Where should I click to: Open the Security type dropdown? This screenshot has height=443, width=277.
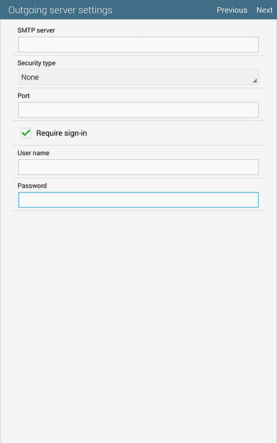coord(138,77)
